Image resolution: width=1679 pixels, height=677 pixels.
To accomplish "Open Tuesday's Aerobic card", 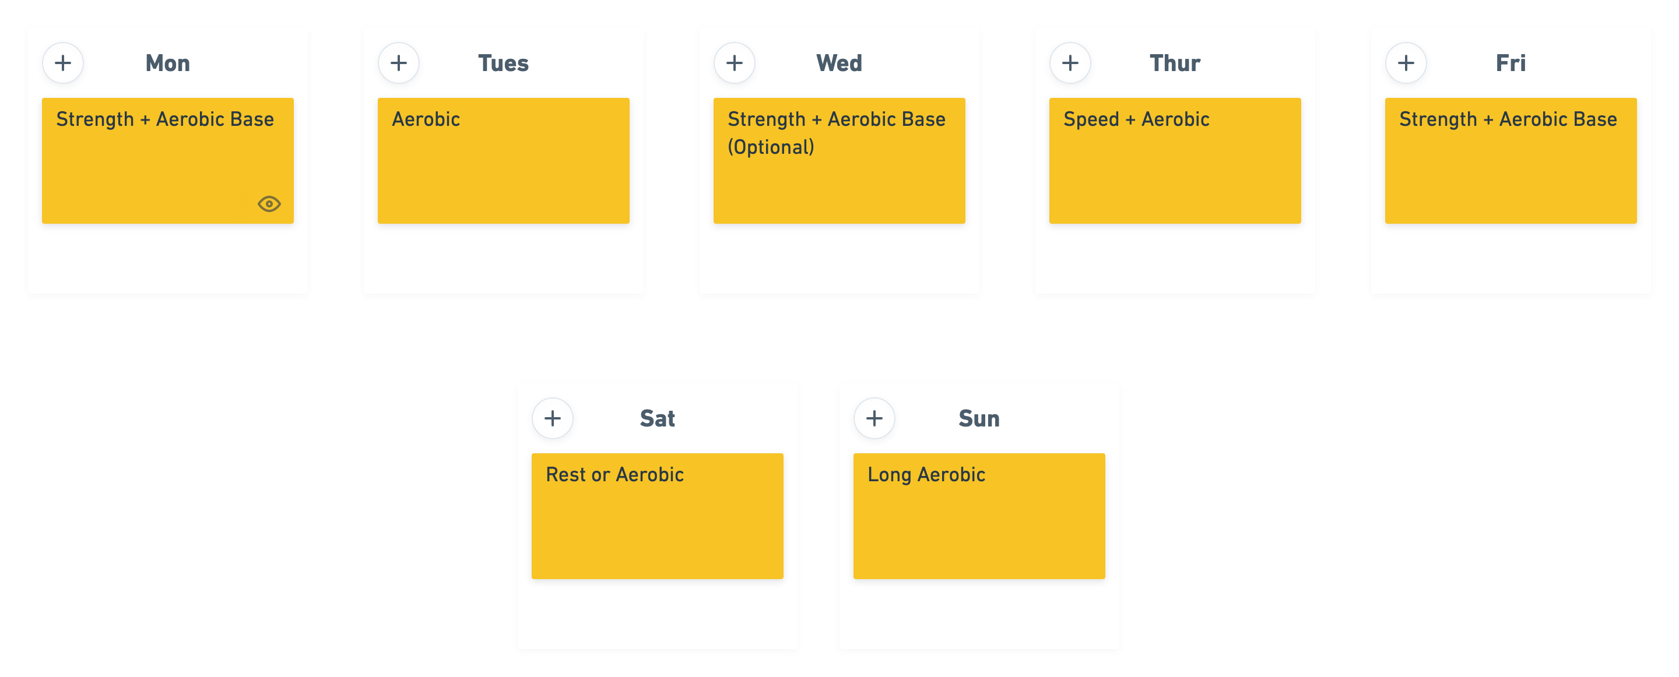I will click(x=503, y=161).
